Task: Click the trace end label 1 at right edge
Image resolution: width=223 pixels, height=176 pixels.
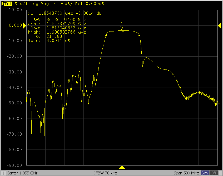Action: pos(218,102)
